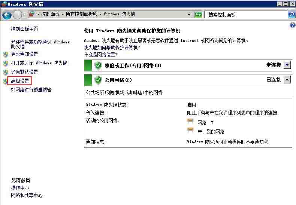296x205 pixels.
Task: Open the address bar history dropdown
Action: click(x=189, y=15)
